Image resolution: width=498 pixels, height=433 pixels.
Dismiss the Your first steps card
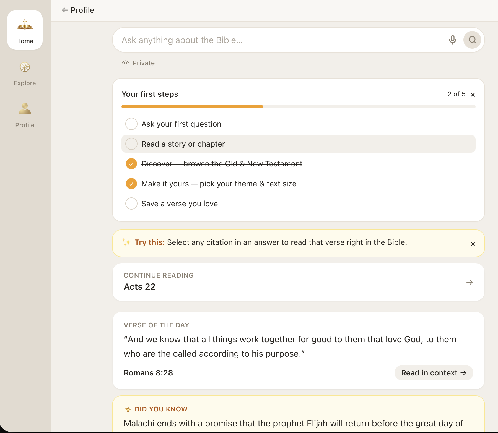pyautogui.click(x=473, y=95)
